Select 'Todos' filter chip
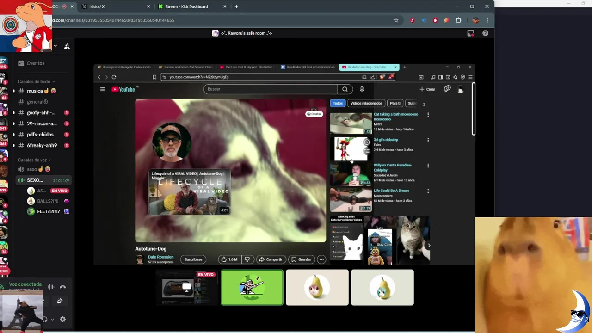The image size is (592, 333). click(338, 104)
